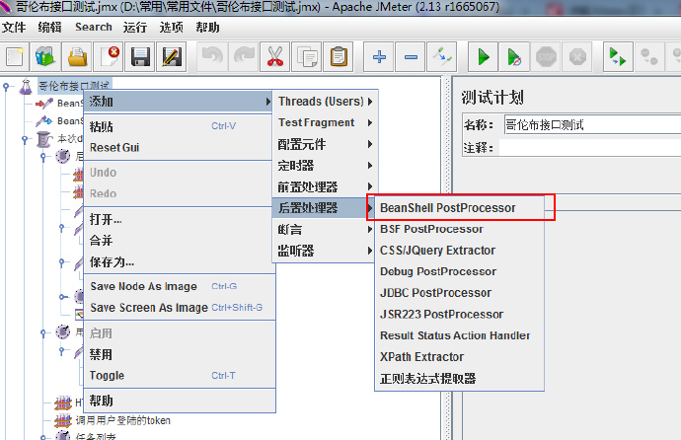Image resolution: width=681 pixels, height=440 pixels.
Task: Select 禁用 in the context menu
Action: 179,354
